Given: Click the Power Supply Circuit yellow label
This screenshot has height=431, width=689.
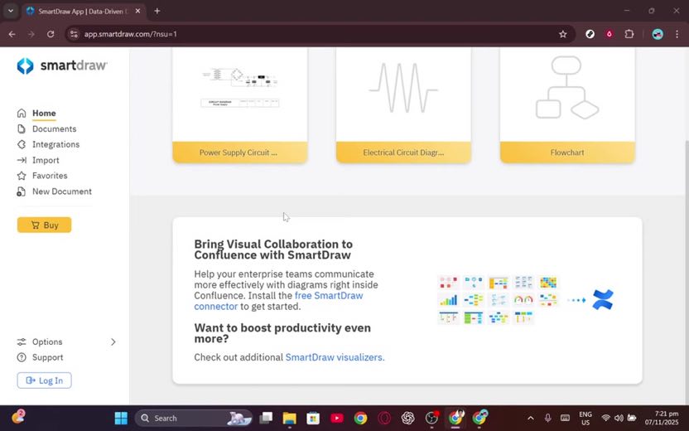Looking at the screenshot, I should [x=240, y=153].
